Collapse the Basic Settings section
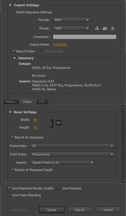Screen dimensions: 126x216 pos(10,112)
